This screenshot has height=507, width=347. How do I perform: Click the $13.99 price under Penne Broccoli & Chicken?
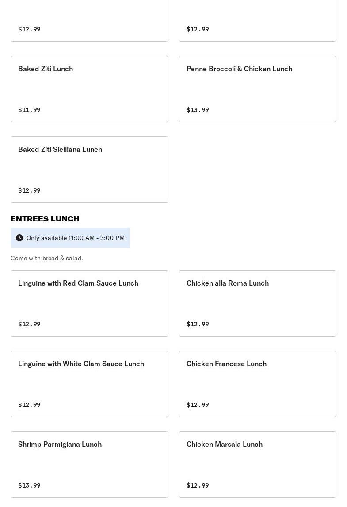point(198,110)
